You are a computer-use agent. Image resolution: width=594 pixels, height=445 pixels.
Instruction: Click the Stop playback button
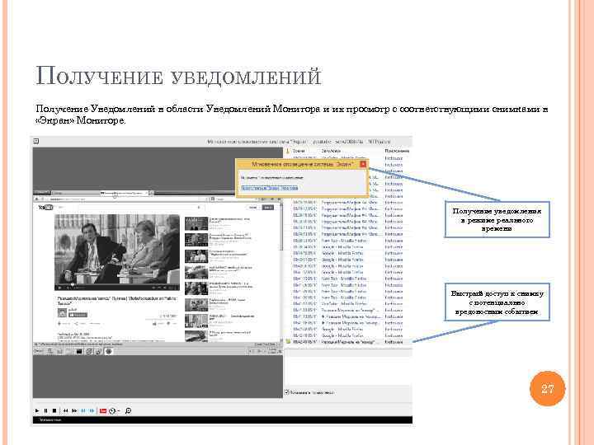click(54, 410)
